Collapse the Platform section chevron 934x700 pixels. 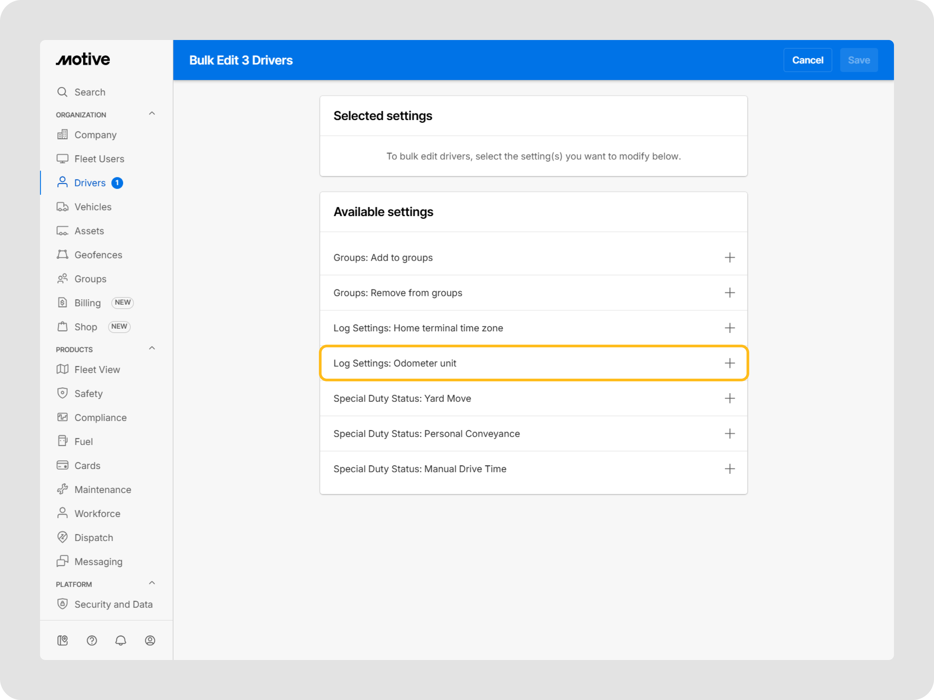coord(152,583)
